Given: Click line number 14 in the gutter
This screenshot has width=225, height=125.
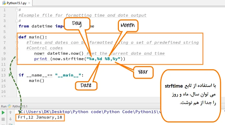Looking at the screenshot, I should tap(4, 81).
